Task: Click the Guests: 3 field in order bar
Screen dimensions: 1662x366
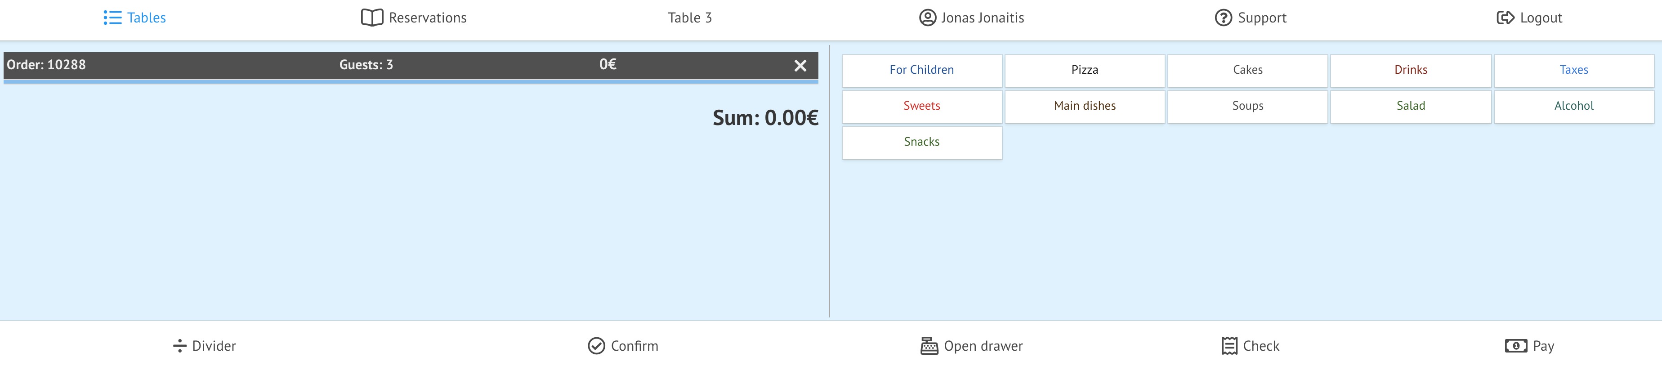Action: click(x=366, y=65)
